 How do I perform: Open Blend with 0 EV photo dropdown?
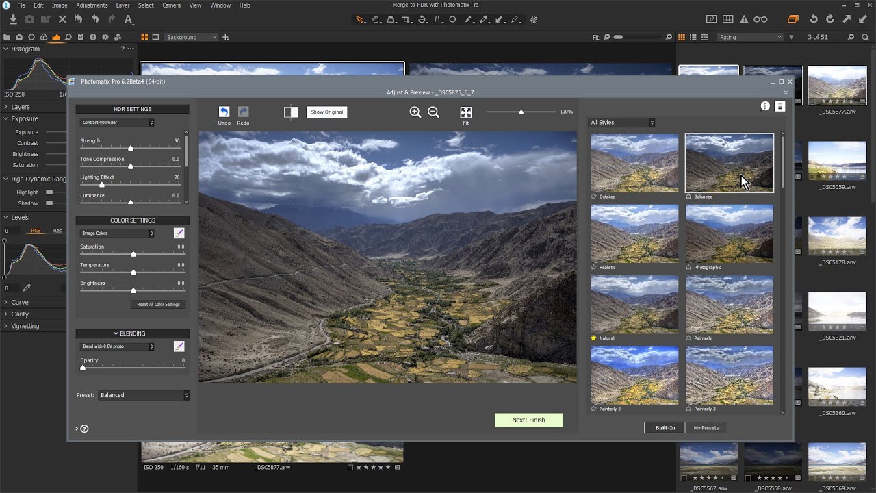(117, 346)
